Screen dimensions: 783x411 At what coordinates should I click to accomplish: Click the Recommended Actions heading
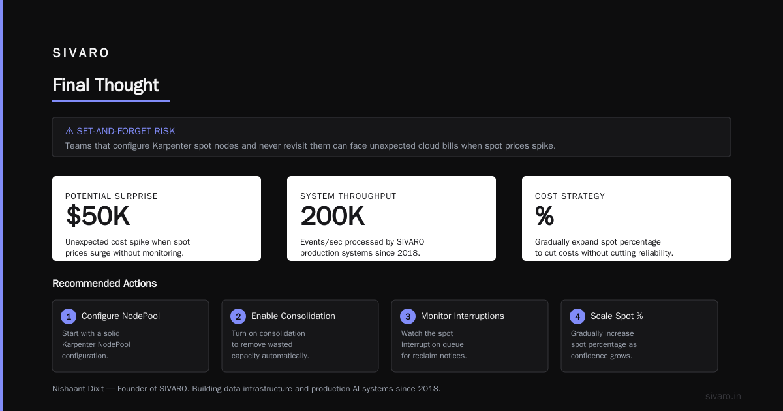[104, 284]
